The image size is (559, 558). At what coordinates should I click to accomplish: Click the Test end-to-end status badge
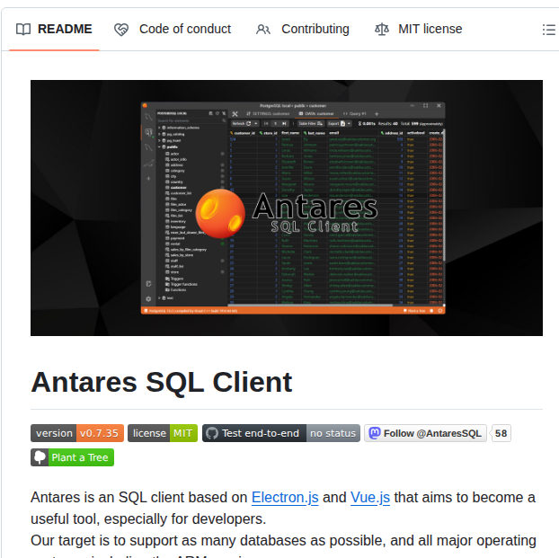coord(281,433)
